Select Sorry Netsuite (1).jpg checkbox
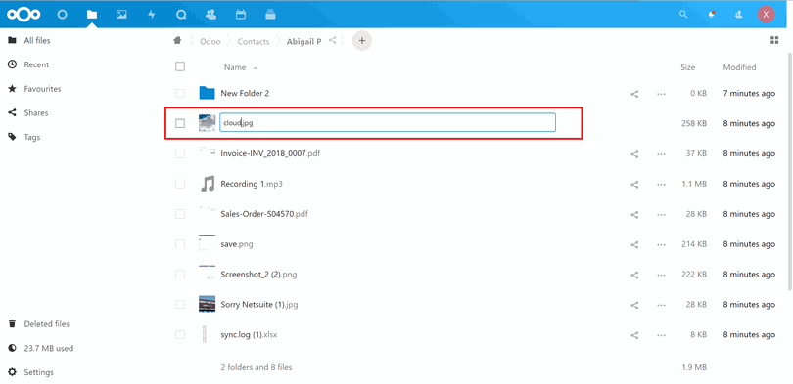The width and height of the screenshot is (793, 384). coord(180,305)
